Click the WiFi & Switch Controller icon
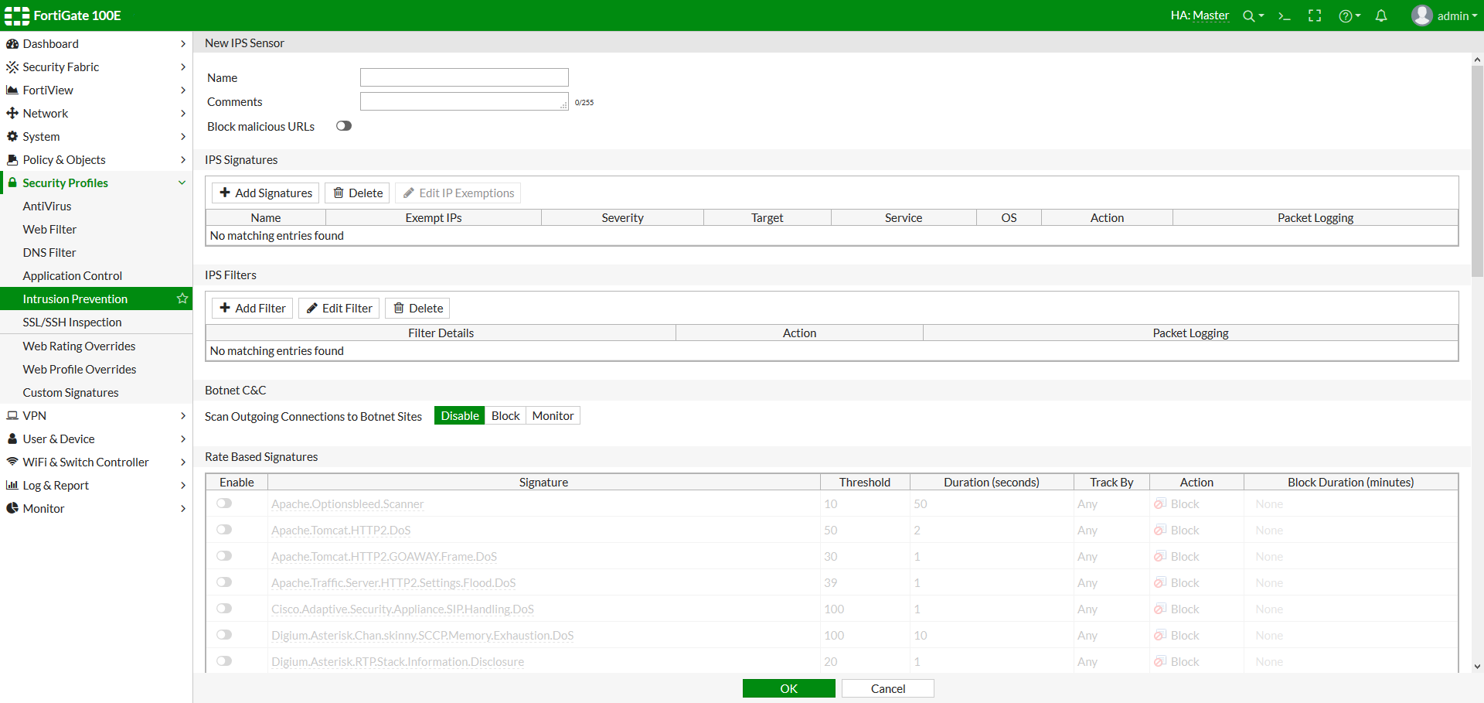 [x=12, y=462]
